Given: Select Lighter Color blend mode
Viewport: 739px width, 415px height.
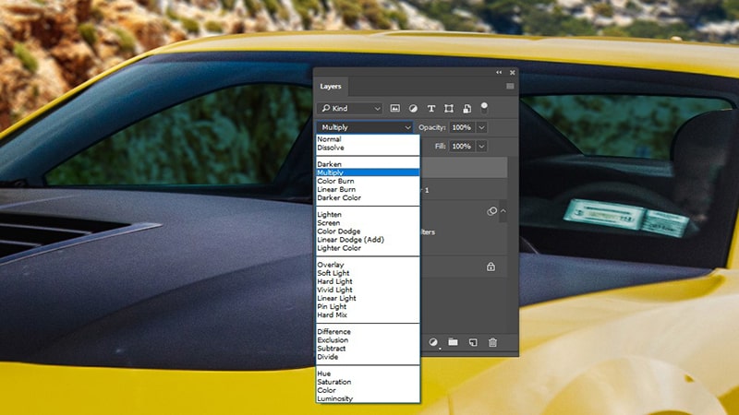Looking at the screenshot, I should (368, 248).
